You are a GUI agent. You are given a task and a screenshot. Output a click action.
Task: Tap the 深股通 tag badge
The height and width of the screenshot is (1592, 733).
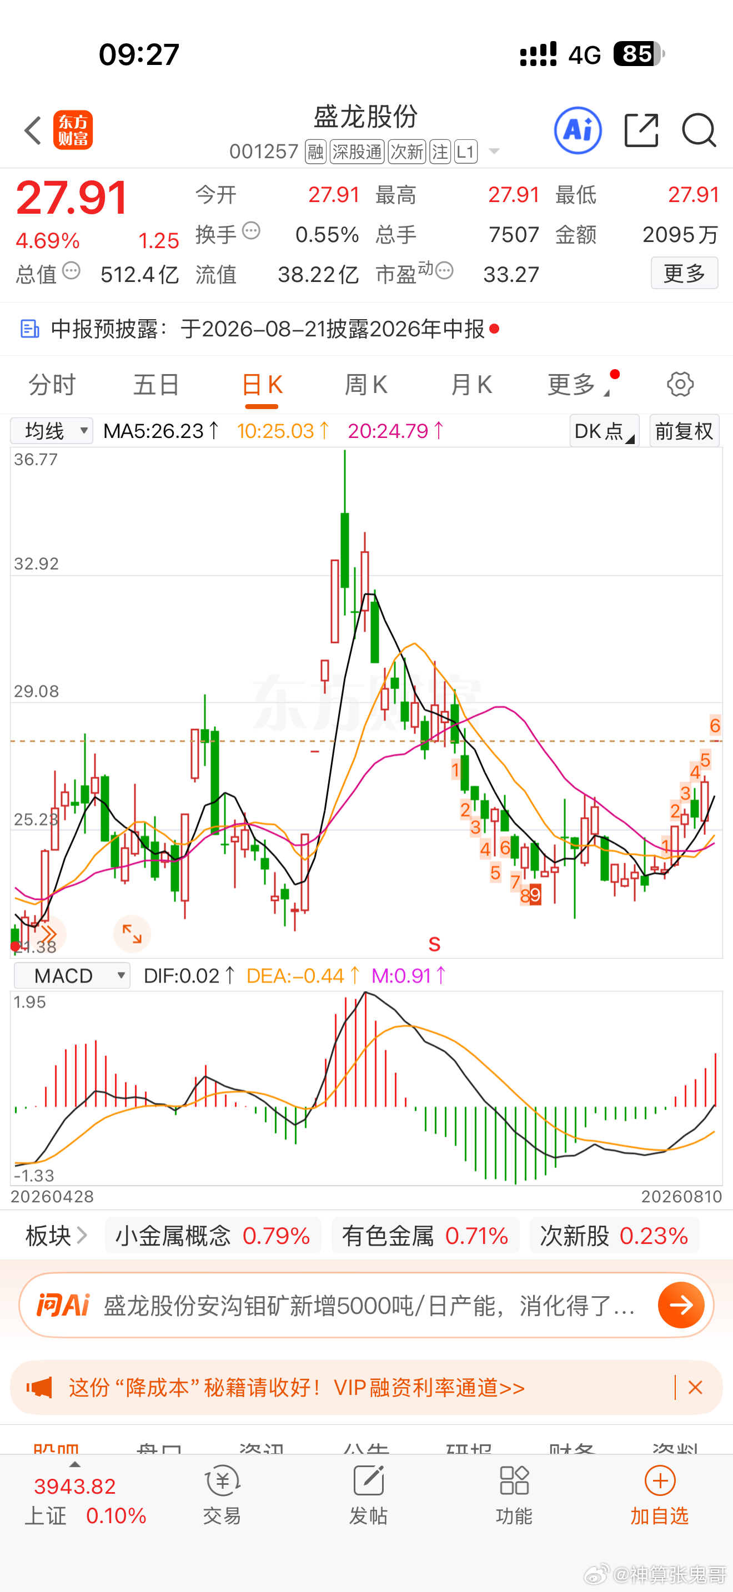pos(357,152)
